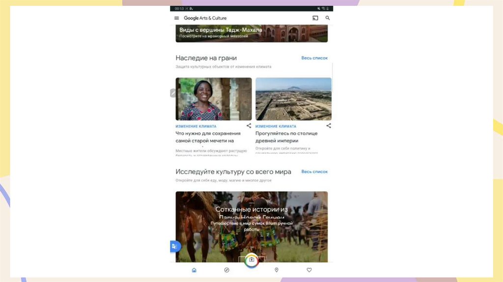The height and width of the screenshot is (282, 503).
Task: Tap the blue translate floating icon
Action: (x=175, y=247)
